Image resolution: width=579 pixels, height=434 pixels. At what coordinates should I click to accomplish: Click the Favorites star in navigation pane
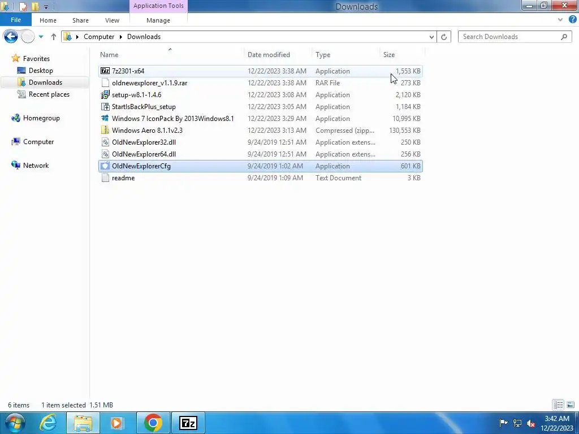(x=15, y=58)
